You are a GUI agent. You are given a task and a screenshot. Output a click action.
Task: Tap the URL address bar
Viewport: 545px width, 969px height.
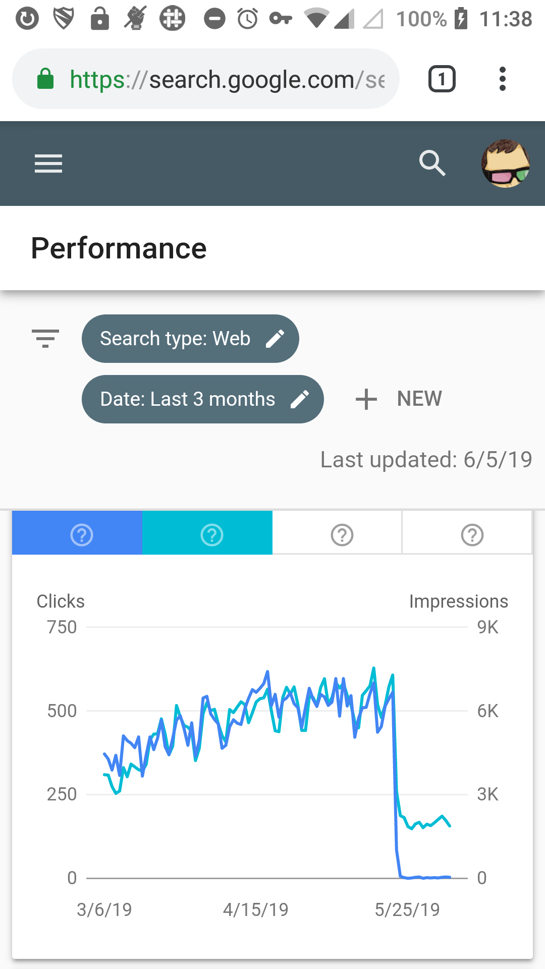[x=227, y=79]
